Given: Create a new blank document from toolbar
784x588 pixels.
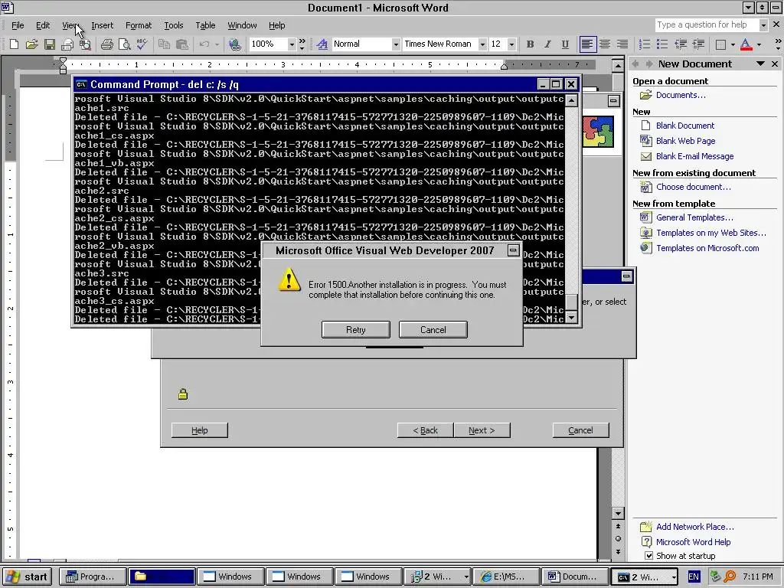Looking at the screenshot, I should point(14,44).
